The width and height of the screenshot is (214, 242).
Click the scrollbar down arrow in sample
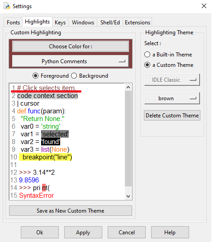[128, 196]
